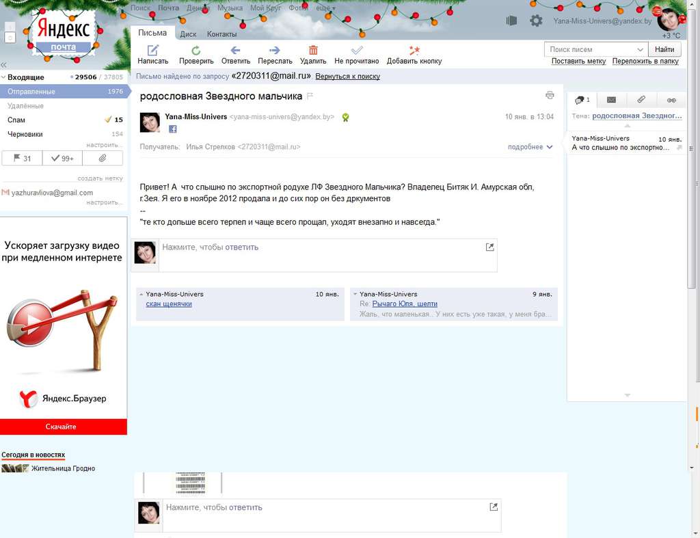This screenshot has height=538, width=700.
Task: Mark the letter as Не прочитано
Action: [x=356, y=55]
